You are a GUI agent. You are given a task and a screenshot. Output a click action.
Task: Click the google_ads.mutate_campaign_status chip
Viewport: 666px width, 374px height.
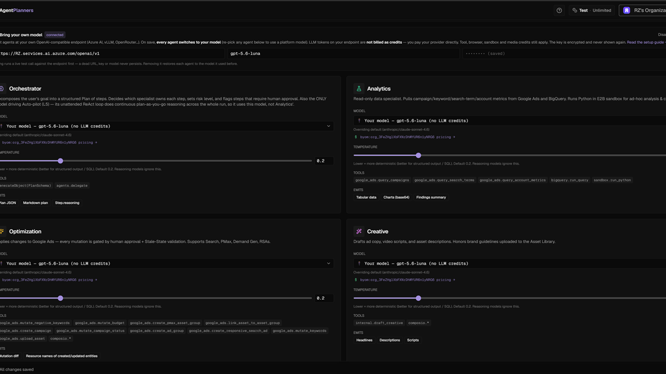[90, 331]
